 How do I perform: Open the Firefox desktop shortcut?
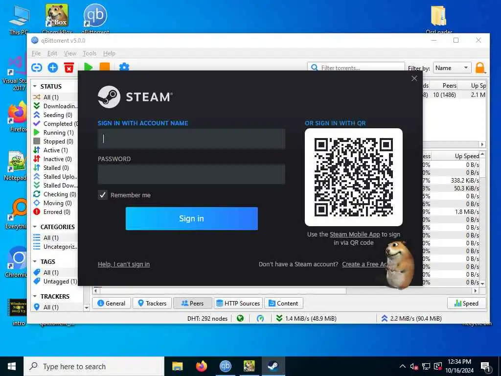[18, 117]
